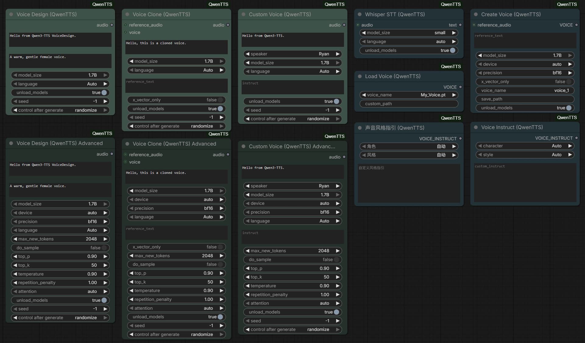Open 风格 dropdown in 声音风格指引 node

click(409, 155)
